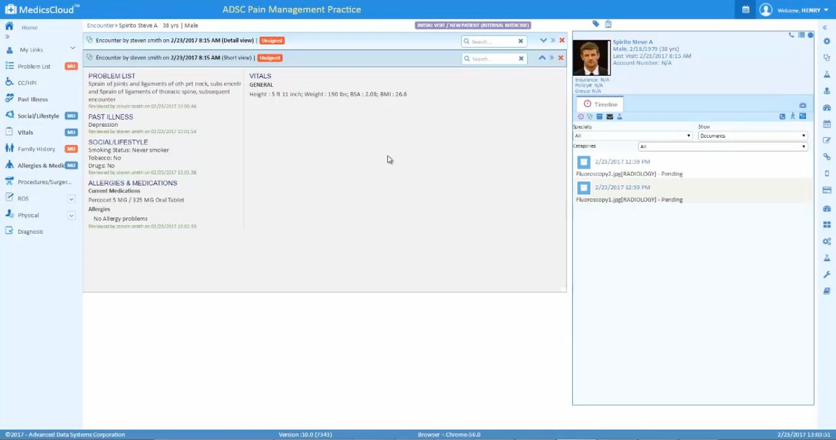Click the flask icon in timeline toolbar
Screen dimensions: 836x440
point(619,116)
